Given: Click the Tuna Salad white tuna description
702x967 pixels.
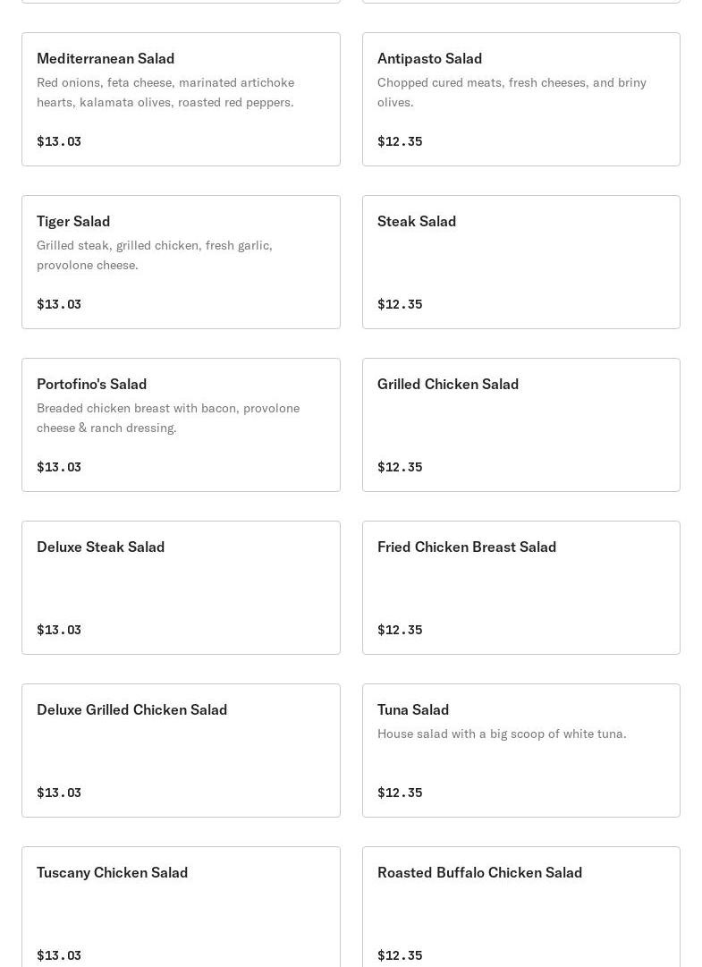Looking at the screenshot, I should point(502,734).
